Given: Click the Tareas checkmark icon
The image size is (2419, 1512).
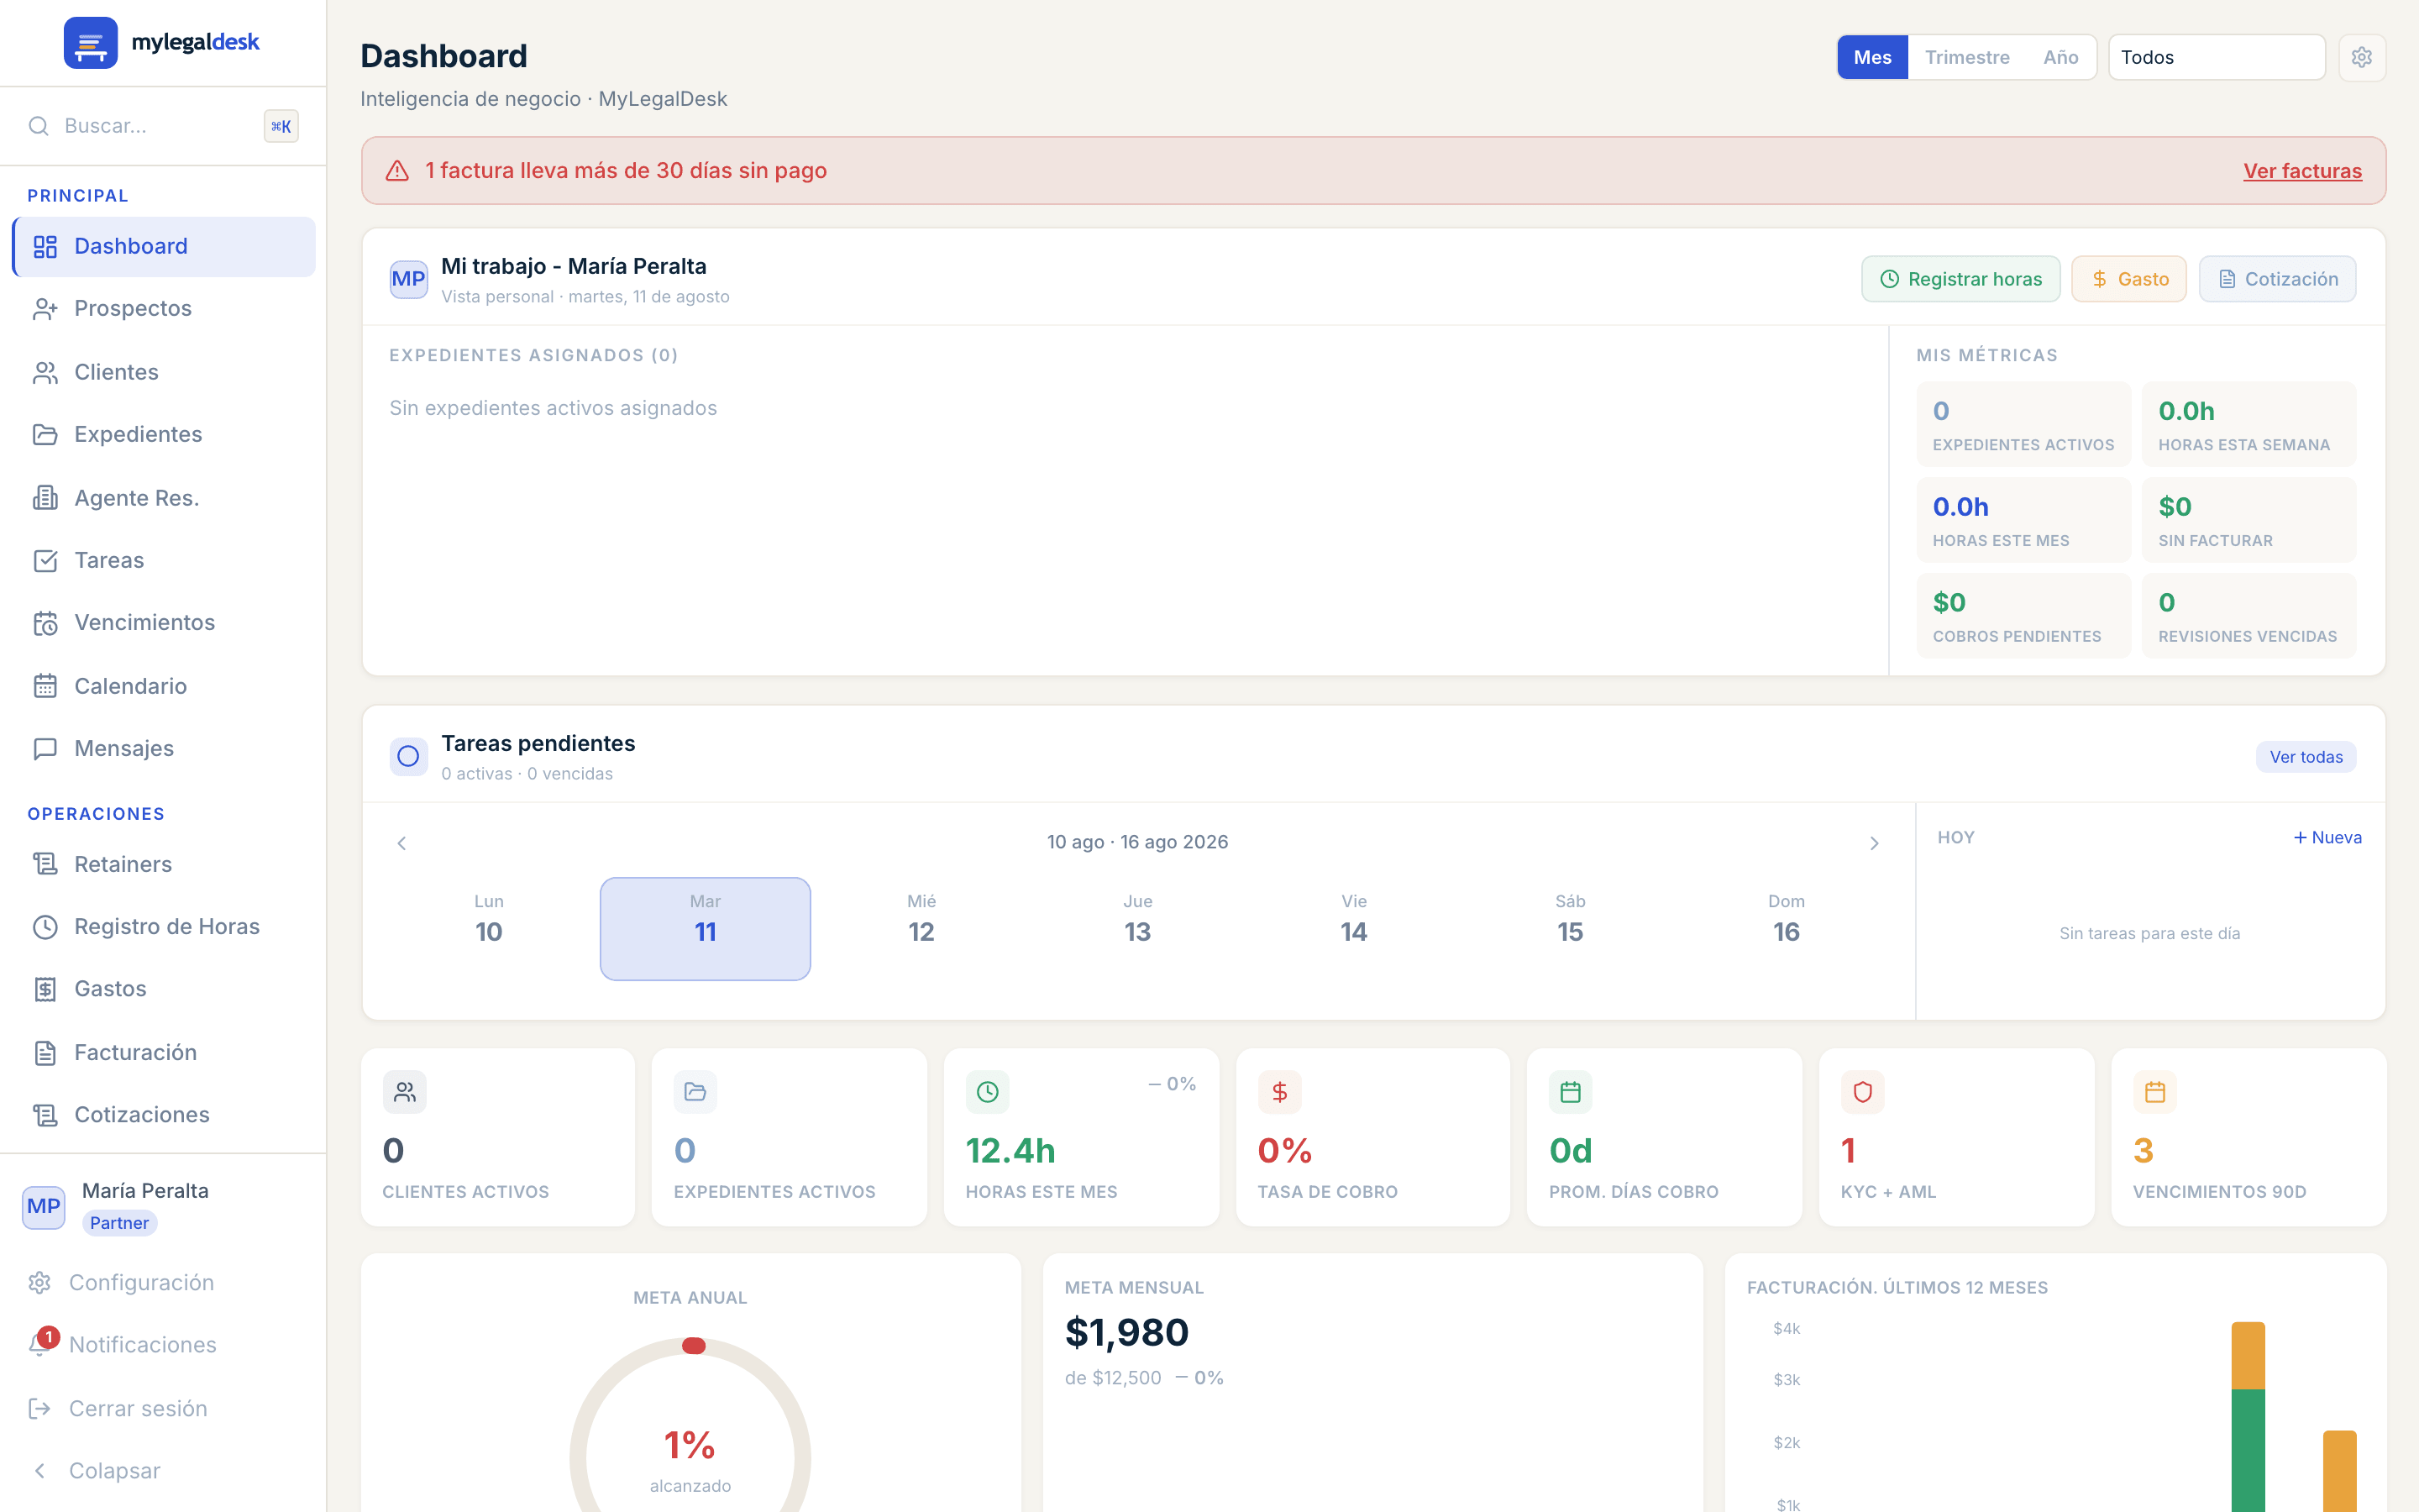Looking at the screenshot, I should [45, 560].
